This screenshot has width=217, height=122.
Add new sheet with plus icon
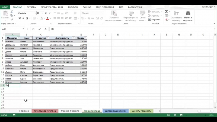pyautogui.click(x=161, y=111)
